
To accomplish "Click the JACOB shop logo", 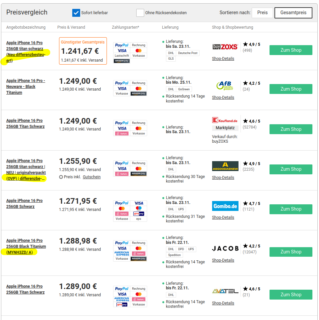I will (x=225, y=248).
